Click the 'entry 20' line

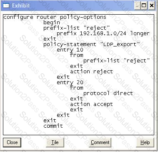click(x=70, y=82)
